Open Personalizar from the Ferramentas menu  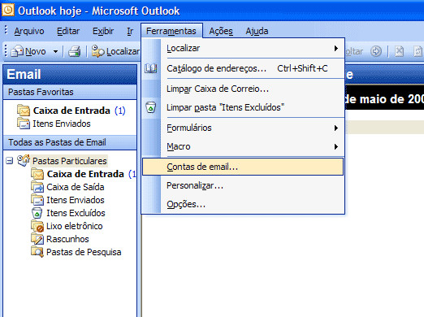pyautogui.click(x=243, y=185)
